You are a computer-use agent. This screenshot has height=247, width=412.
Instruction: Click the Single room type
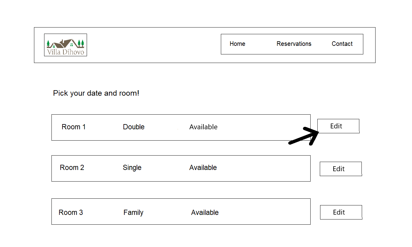pos(132,168)
